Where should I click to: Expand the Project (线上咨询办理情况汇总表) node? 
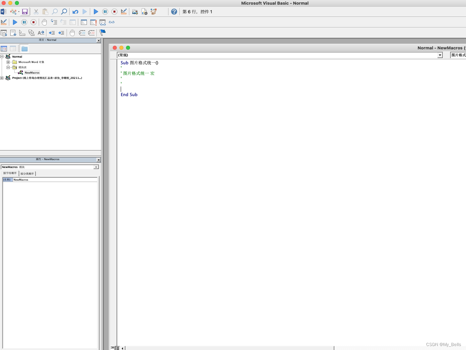pos(2,78)
